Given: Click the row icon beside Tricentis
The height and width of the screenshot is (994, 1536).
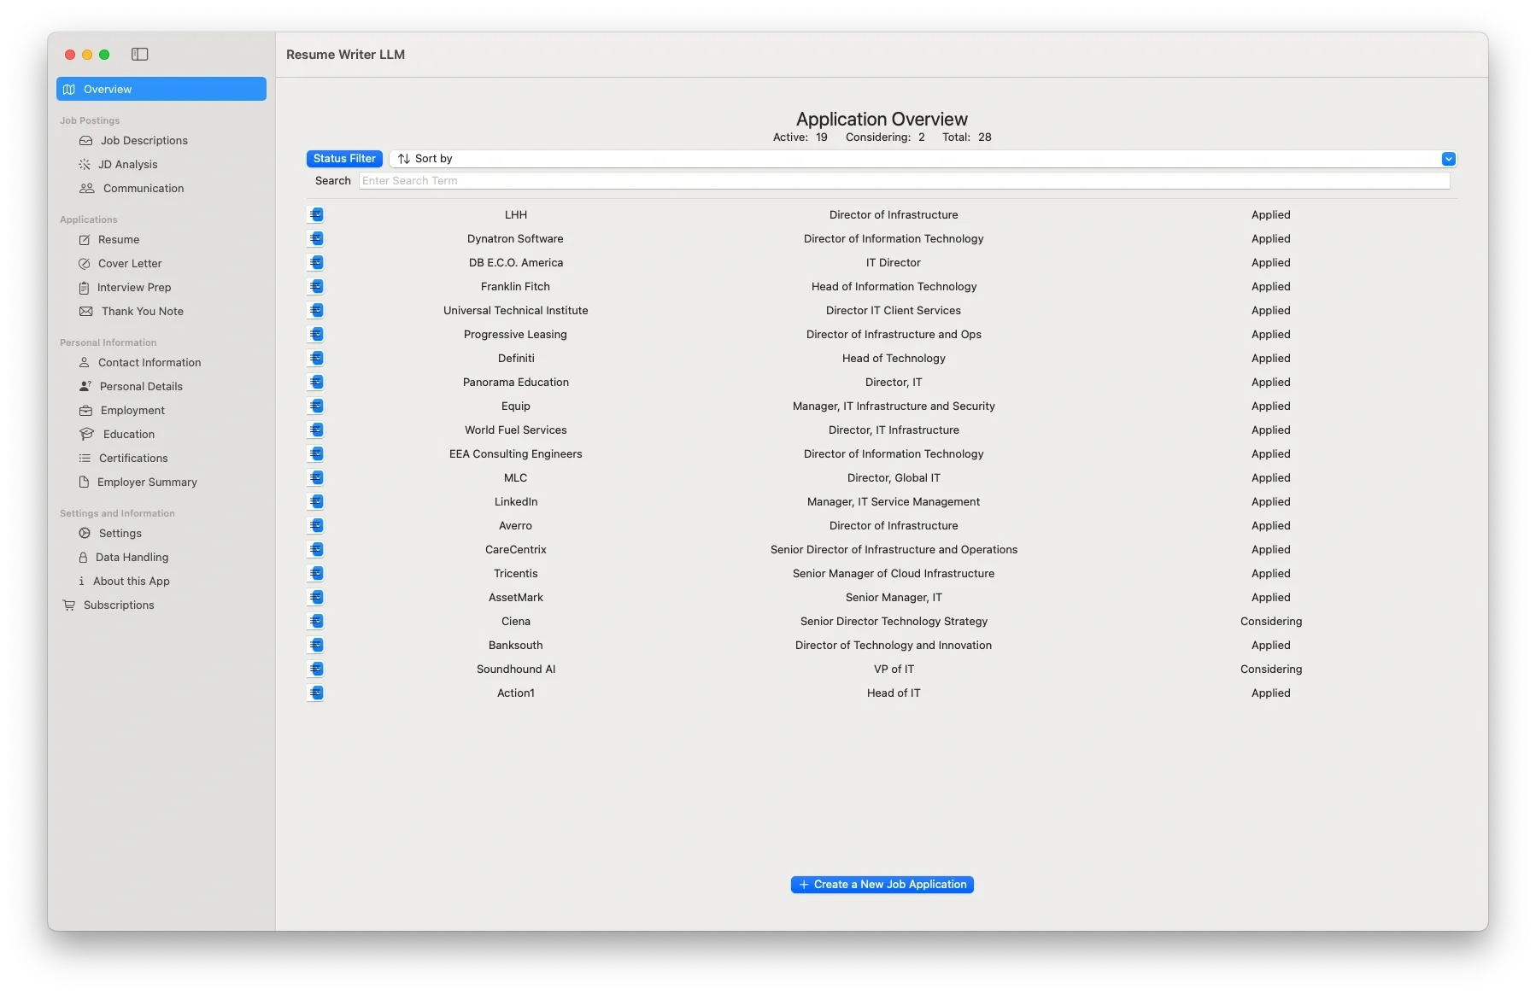Looking at the screenshot, I should [x=316, y=574].
